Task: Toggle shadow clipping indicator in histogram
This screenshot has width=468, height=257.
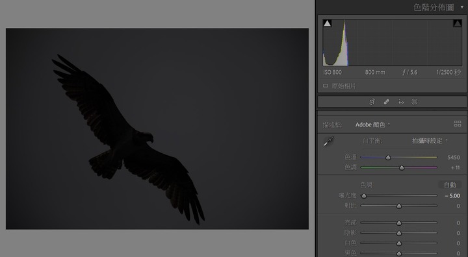Action: coord(327,23)
